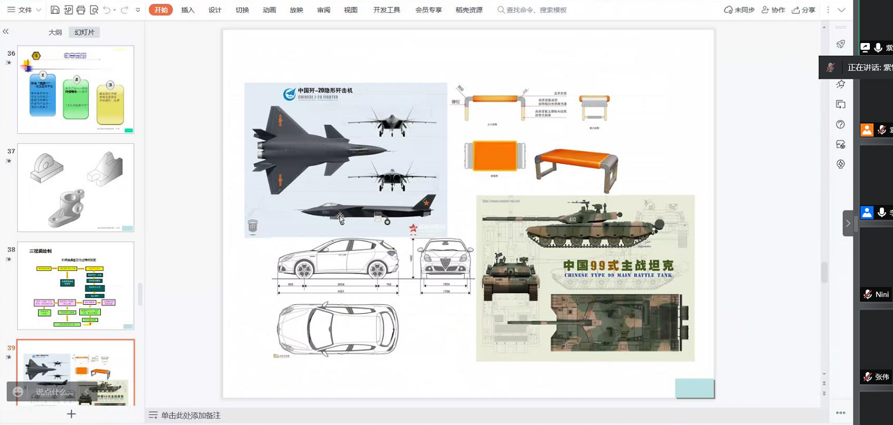
Task: Toggle the muted microphone next to 张伟
Action: 868,377
